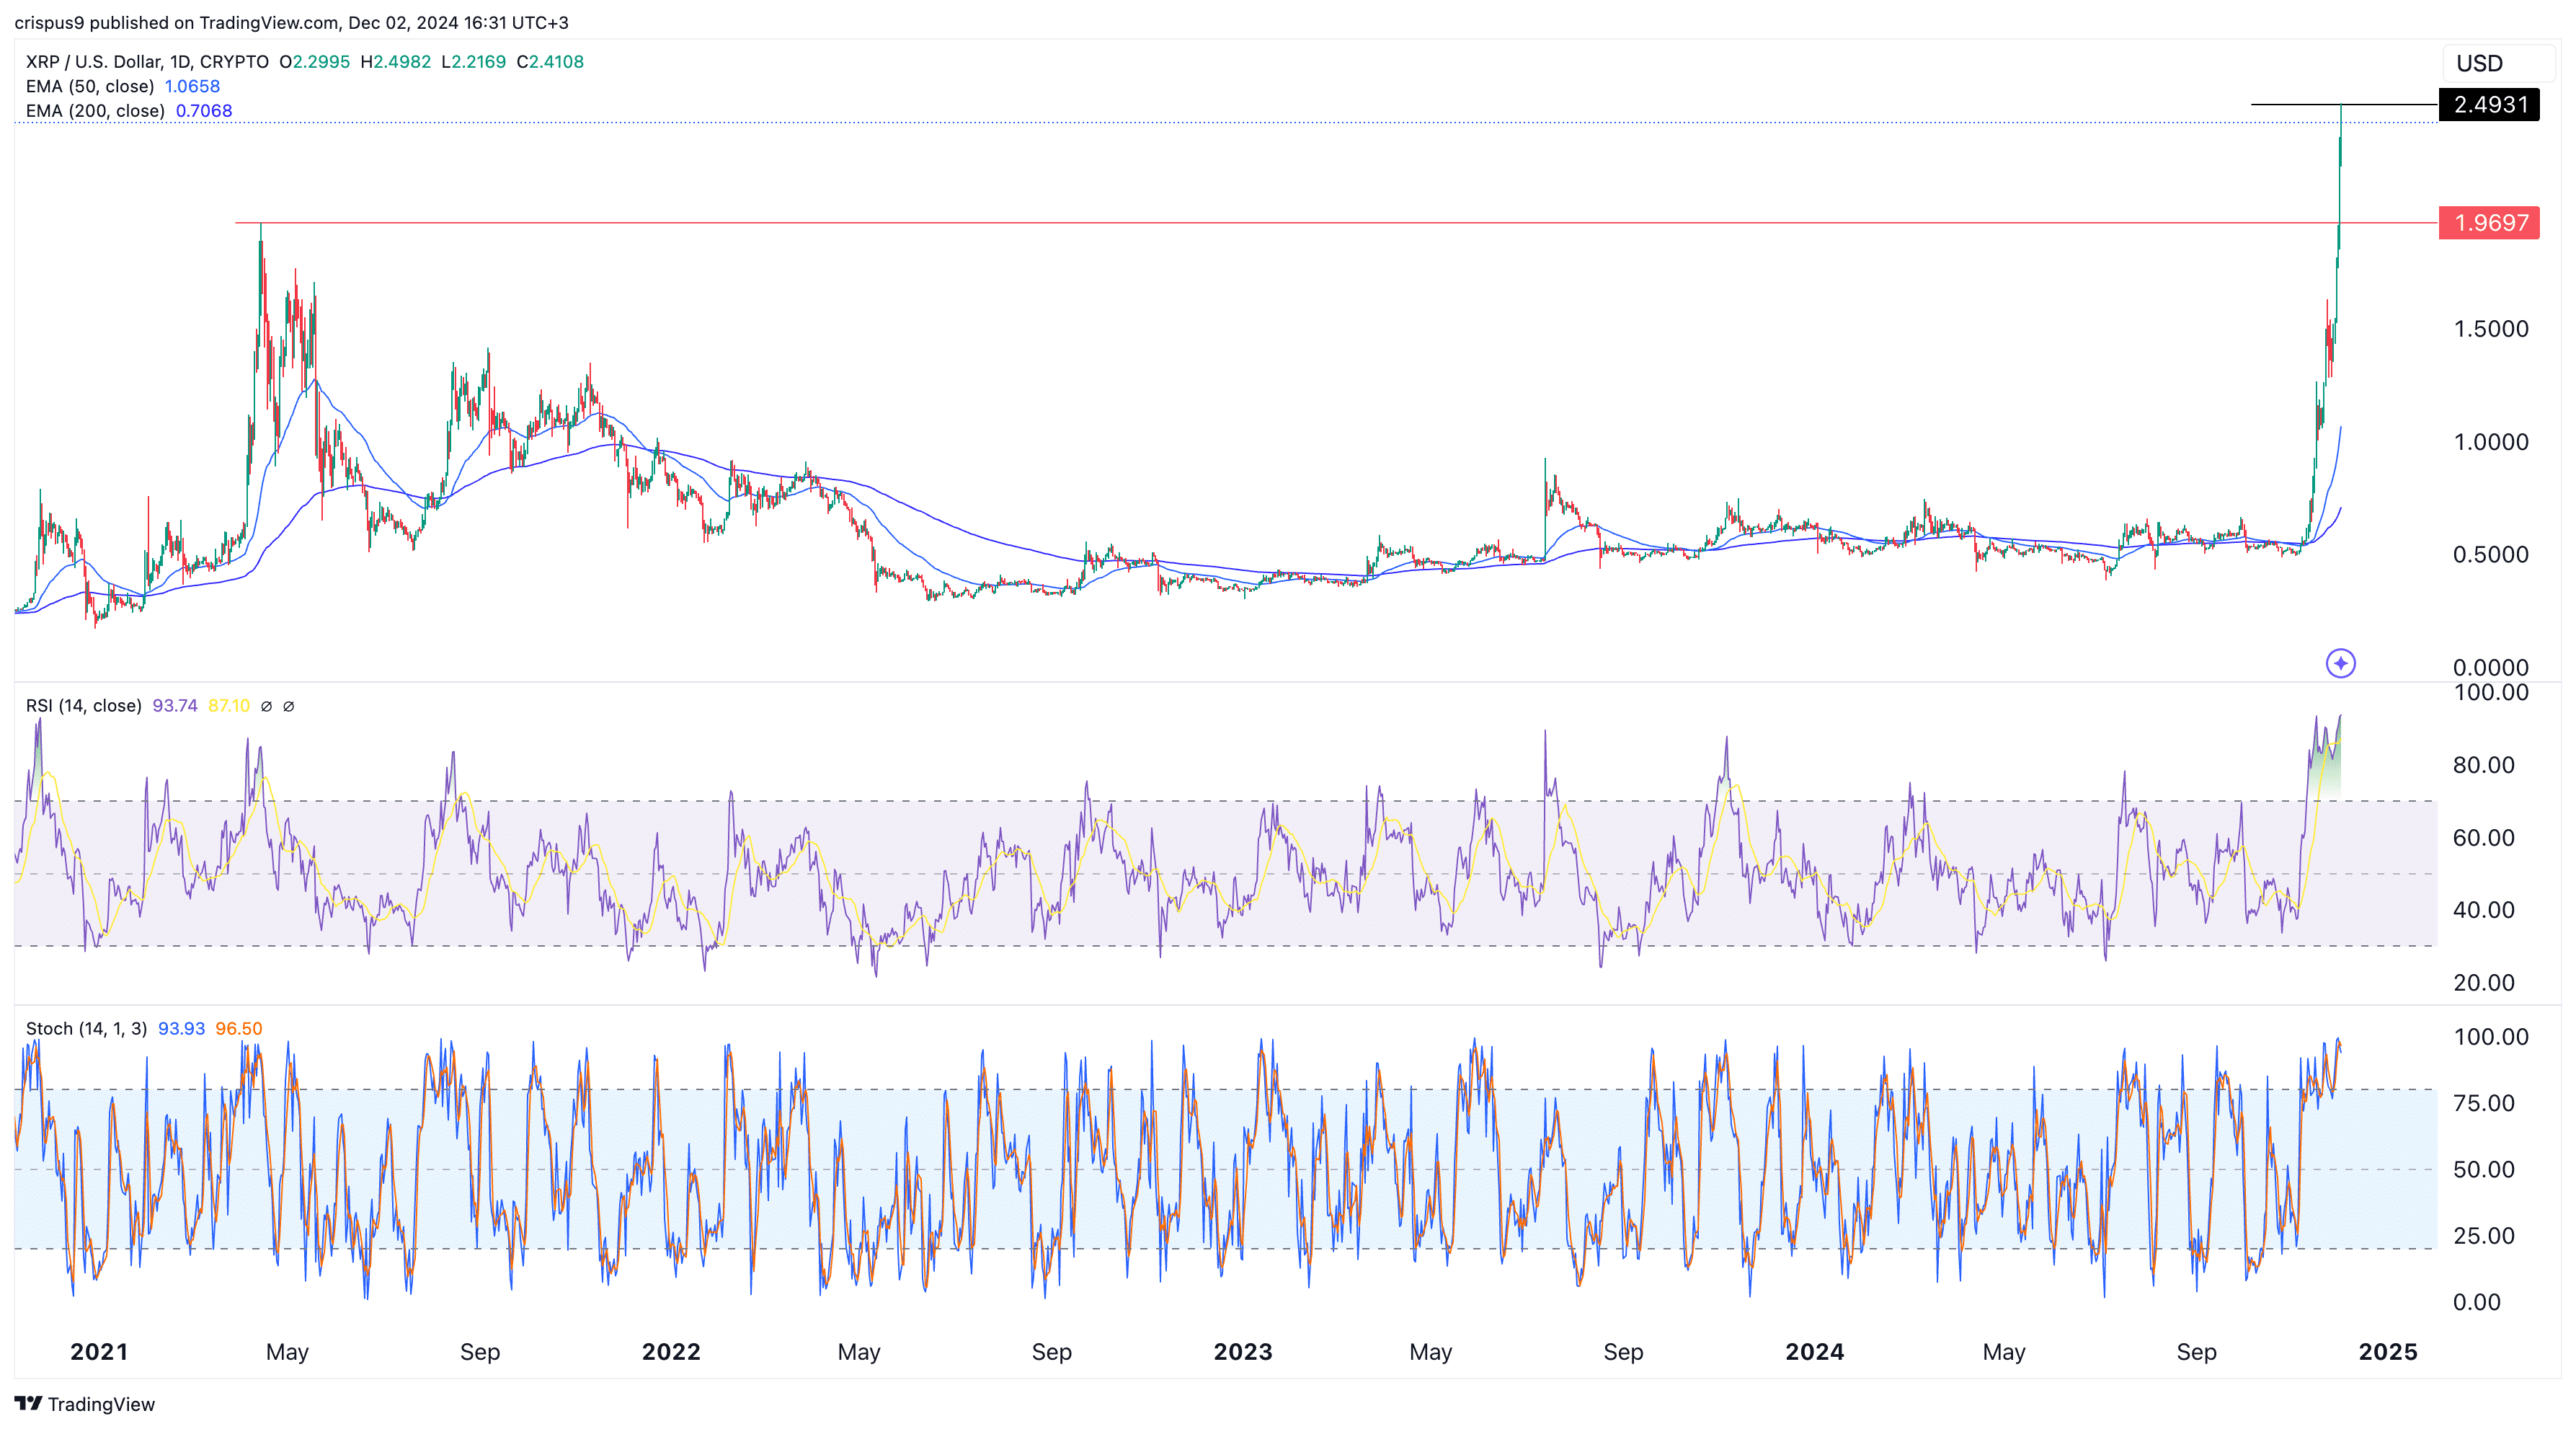The height and width of the screenshot is (1429, 2576).
Task: Click the XRP / U.S. Dollar, 1D, CRYPTO title
Action: (147, 61)
